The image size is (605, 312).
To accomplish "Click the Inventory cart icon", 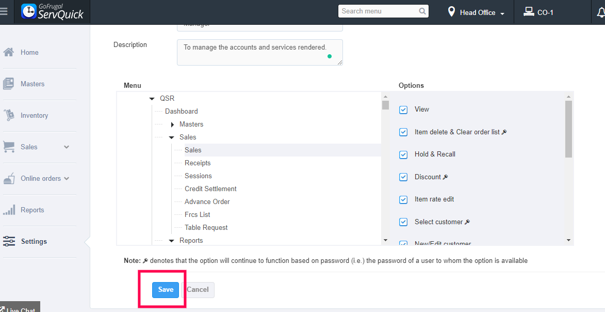I will [8, 115].
